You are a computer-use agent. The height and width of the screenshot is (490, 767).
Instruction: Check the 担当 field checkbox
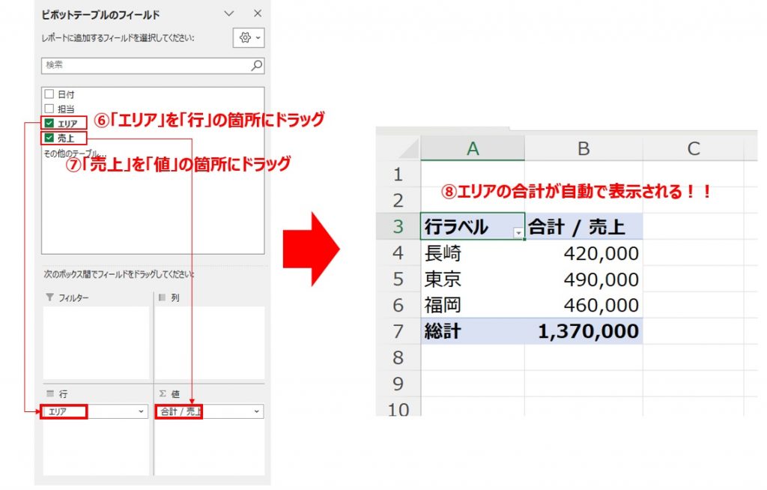[49, 109]
